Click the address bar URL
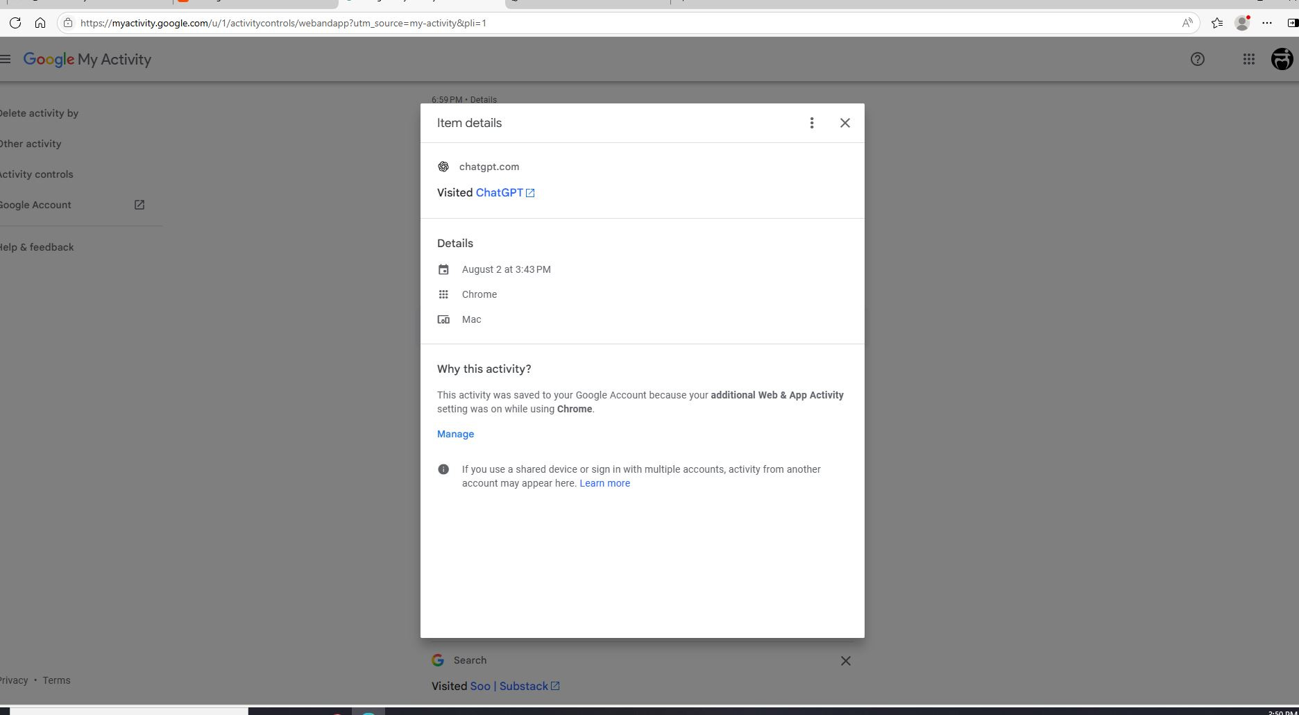 283,23
